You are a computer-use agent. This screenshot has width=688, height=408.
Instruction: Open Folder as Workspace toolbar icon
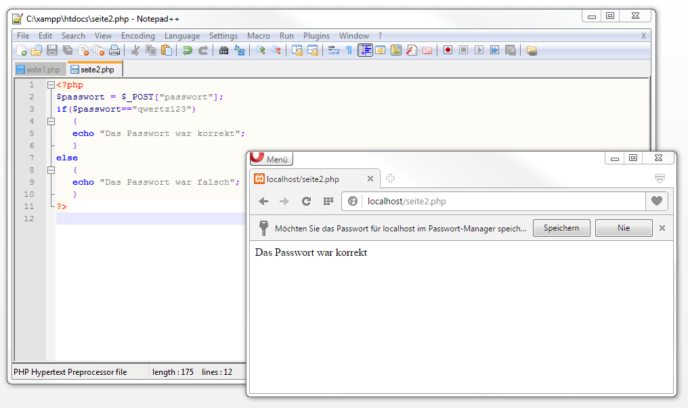[x=427, y=50]
